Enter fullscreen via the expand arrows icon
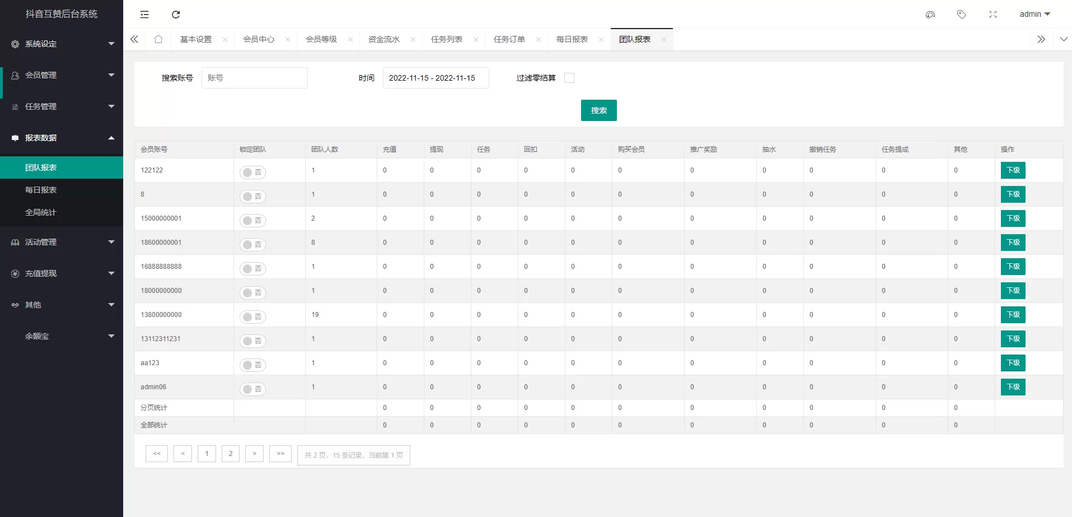1072x517 pixels. click(x=994, y=14)
